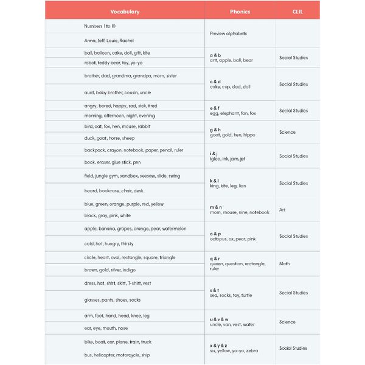Screen dimensions: 365x365
Task: Select the "bus, helicopter, motorcycle, ship" line
Action: 117,355
